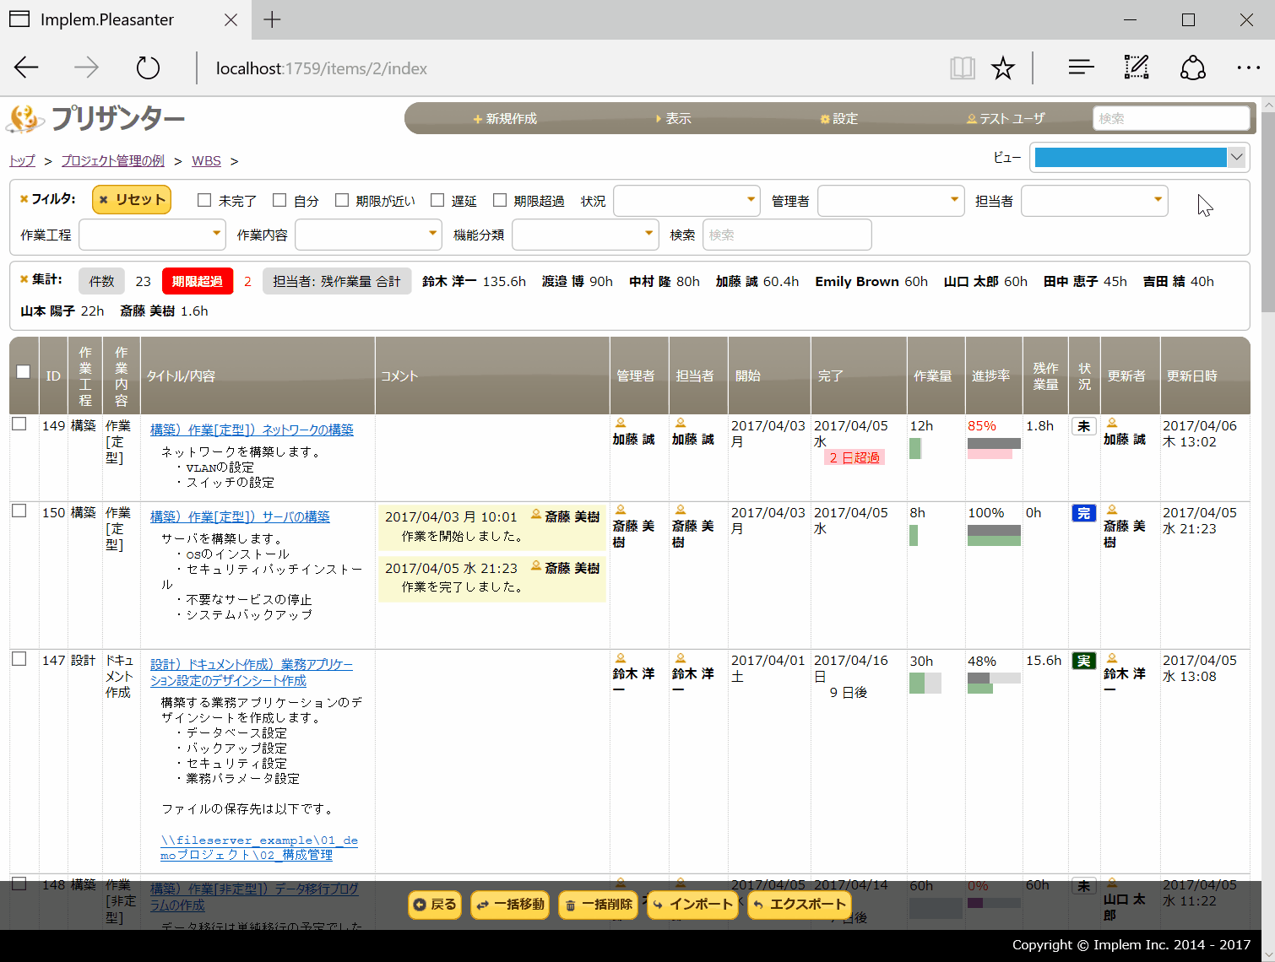Click user icon in row 149 管理者 column
The width and height of the screenshot is (1275, 962).
(621, 423)
